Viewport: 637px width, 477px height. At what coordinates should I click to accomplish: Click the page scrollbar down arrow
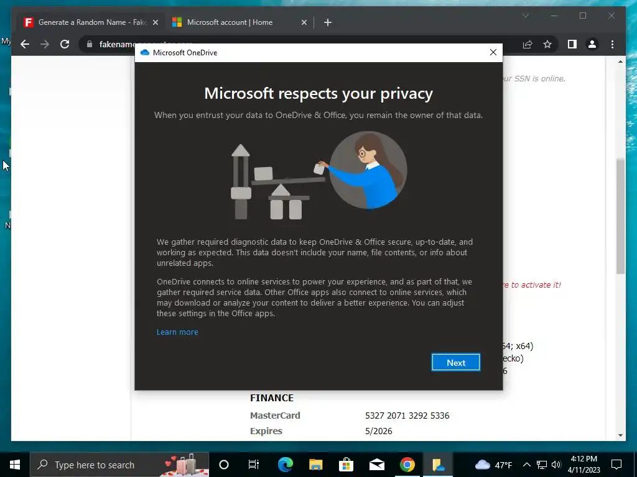pos(620,435)
